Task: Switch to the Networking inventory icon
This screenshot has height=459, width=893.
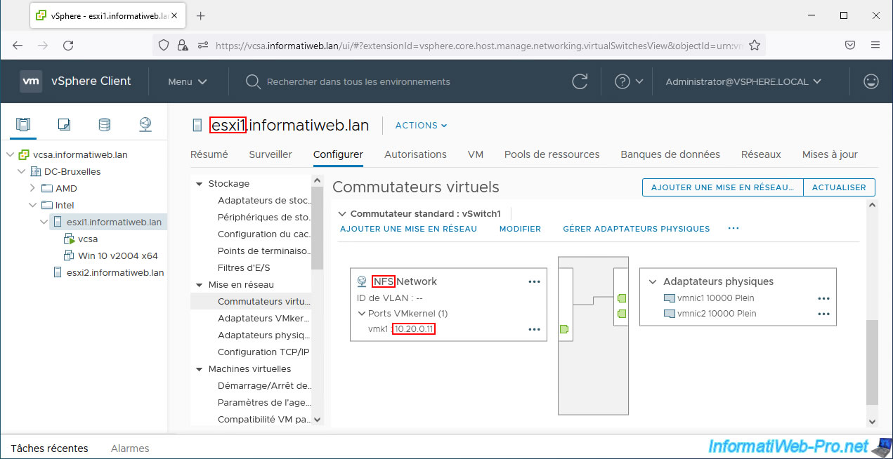Action: pyautogui.click(x=145, y=125)
